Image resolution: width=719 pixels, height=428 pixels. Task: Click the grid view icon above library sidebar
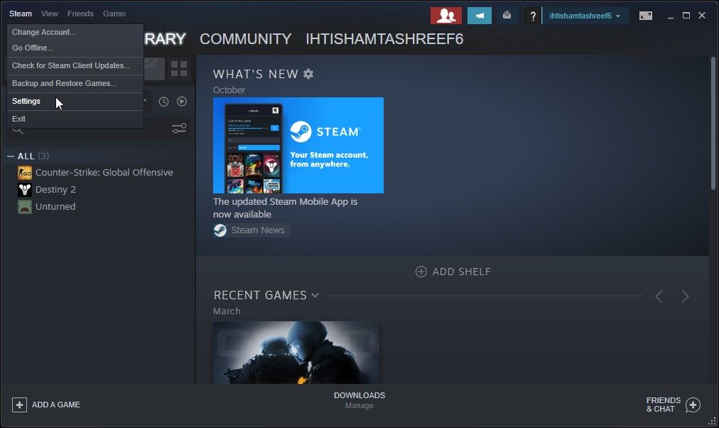click(178, 69)
